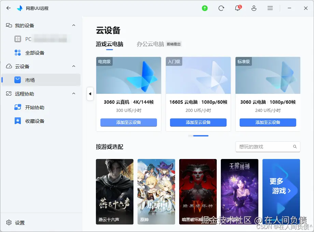Open the hamburger menu at top right
This screenshot has width=314, height=232.
point(270,8)
